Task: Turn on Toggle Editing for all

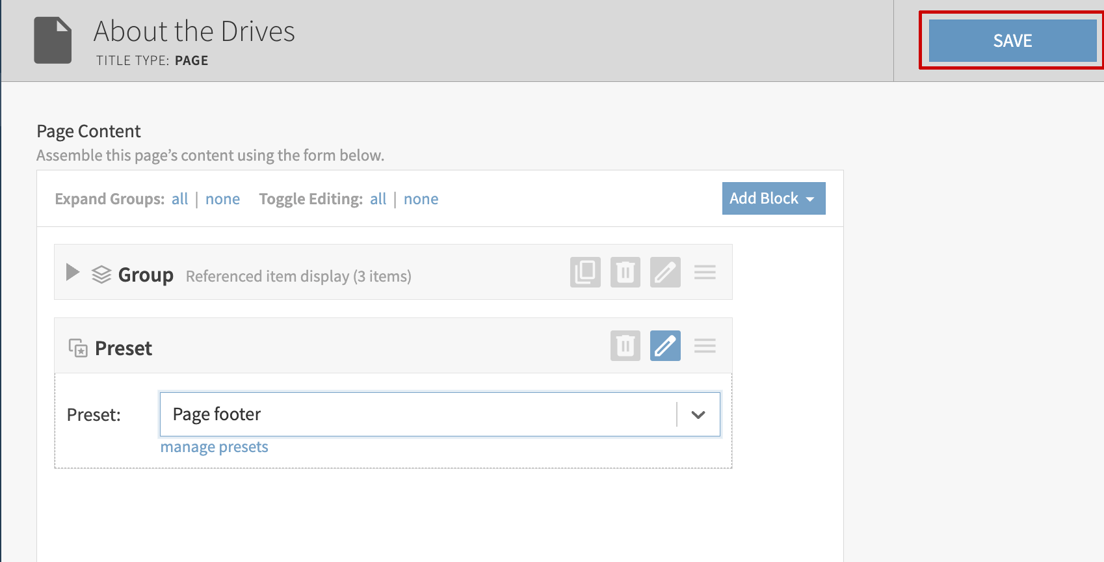Action: coord(378,199)
